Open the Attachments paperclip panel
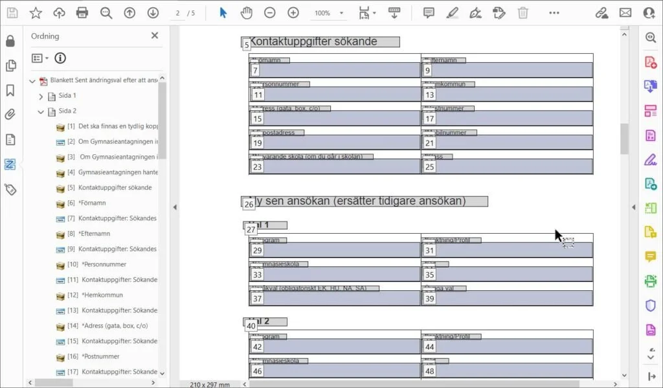 point(10,114)
